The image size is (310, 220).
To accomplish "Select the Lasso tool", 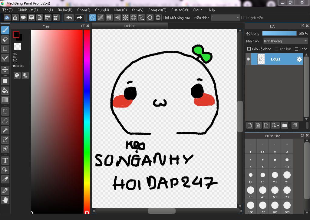I will tap(5, 121).
